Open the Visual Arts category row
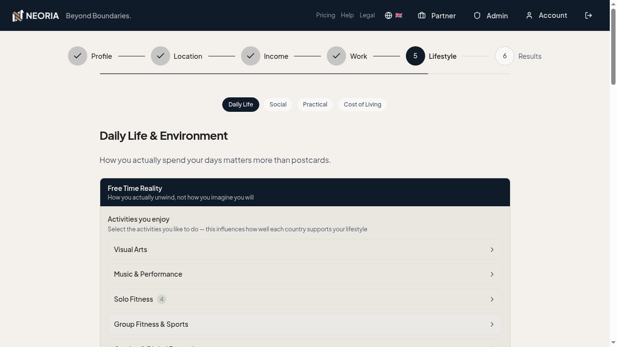Viewport: 617px width, 347px height. pyautogui.click(x=305, y=250)
